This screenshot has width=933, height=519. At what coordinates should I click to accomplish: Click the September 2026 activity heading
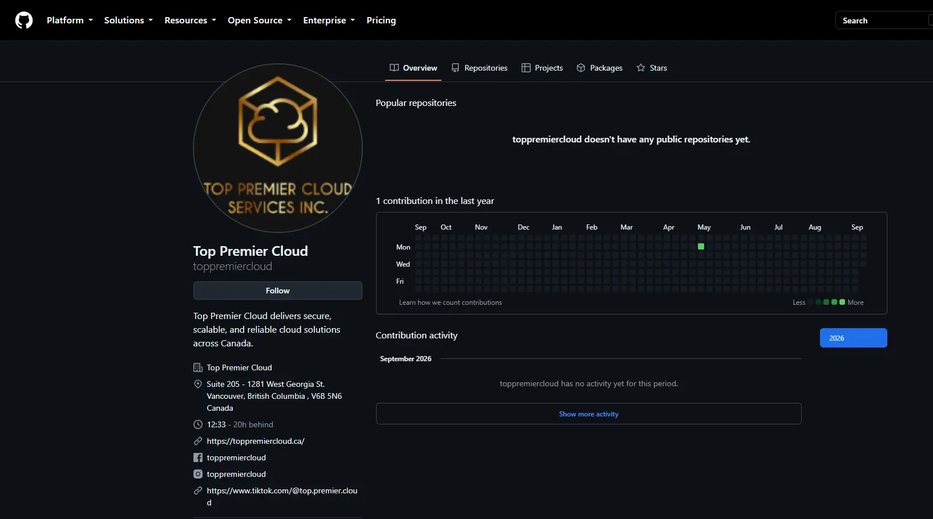point(406,359)
